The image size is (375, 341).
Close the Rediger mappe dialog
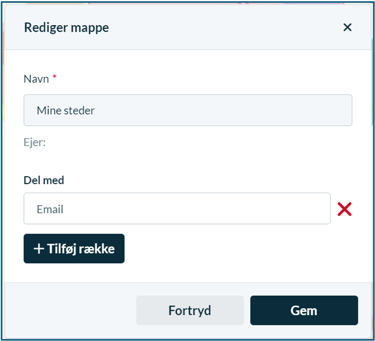coord(347,27)
